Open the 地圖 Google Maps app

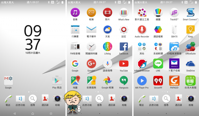[x=75, y=80]
